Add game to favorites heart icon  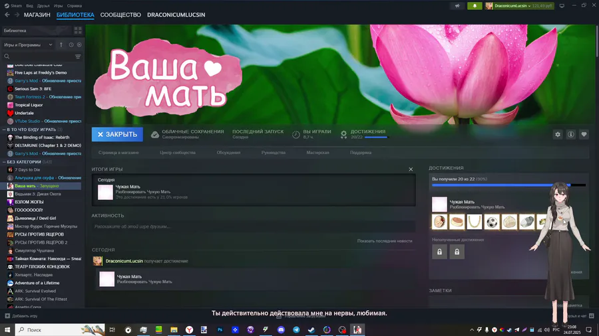584,134
